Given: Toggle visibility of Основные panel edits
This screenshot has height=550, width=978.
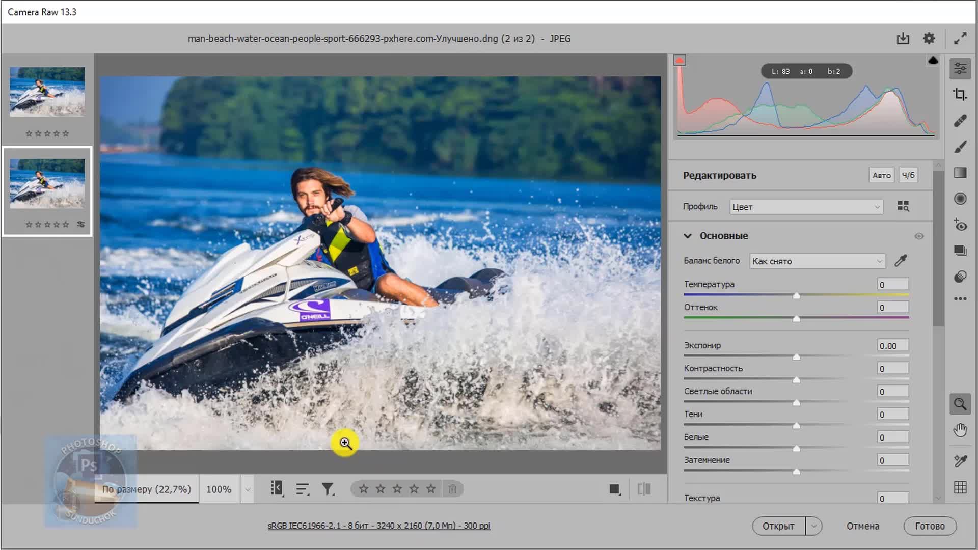Looking at the screenshot, I should [919, 236].
